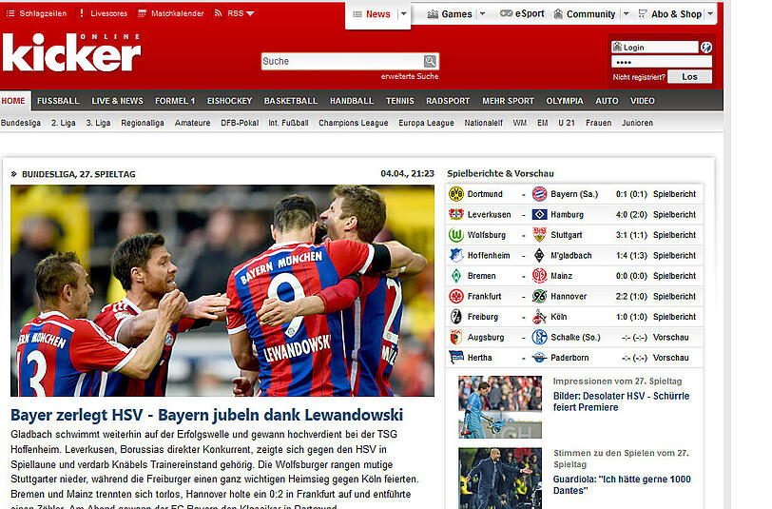Open Europa League sub-navigation link
Image resolution: width=772 pixels, height=509 pixels.
tap(426, 123)
